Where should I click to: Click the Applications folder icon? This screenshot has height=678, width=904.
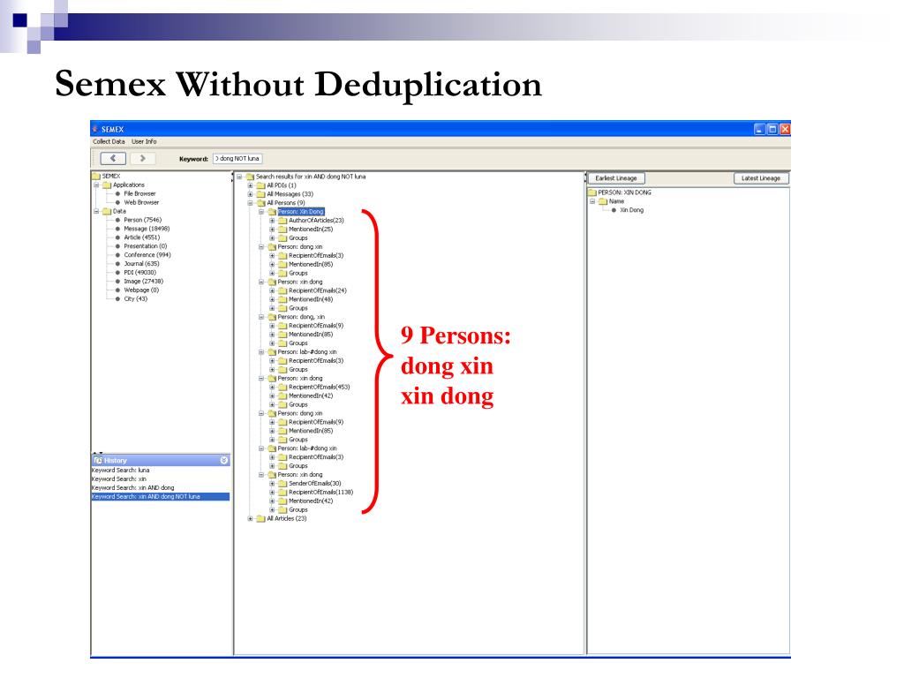(107, 185)
